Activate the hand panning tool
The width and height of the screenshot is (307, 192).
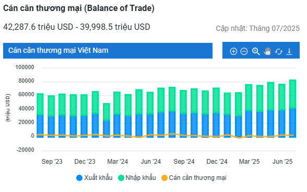pyautogui.click(x=267, y=51)
